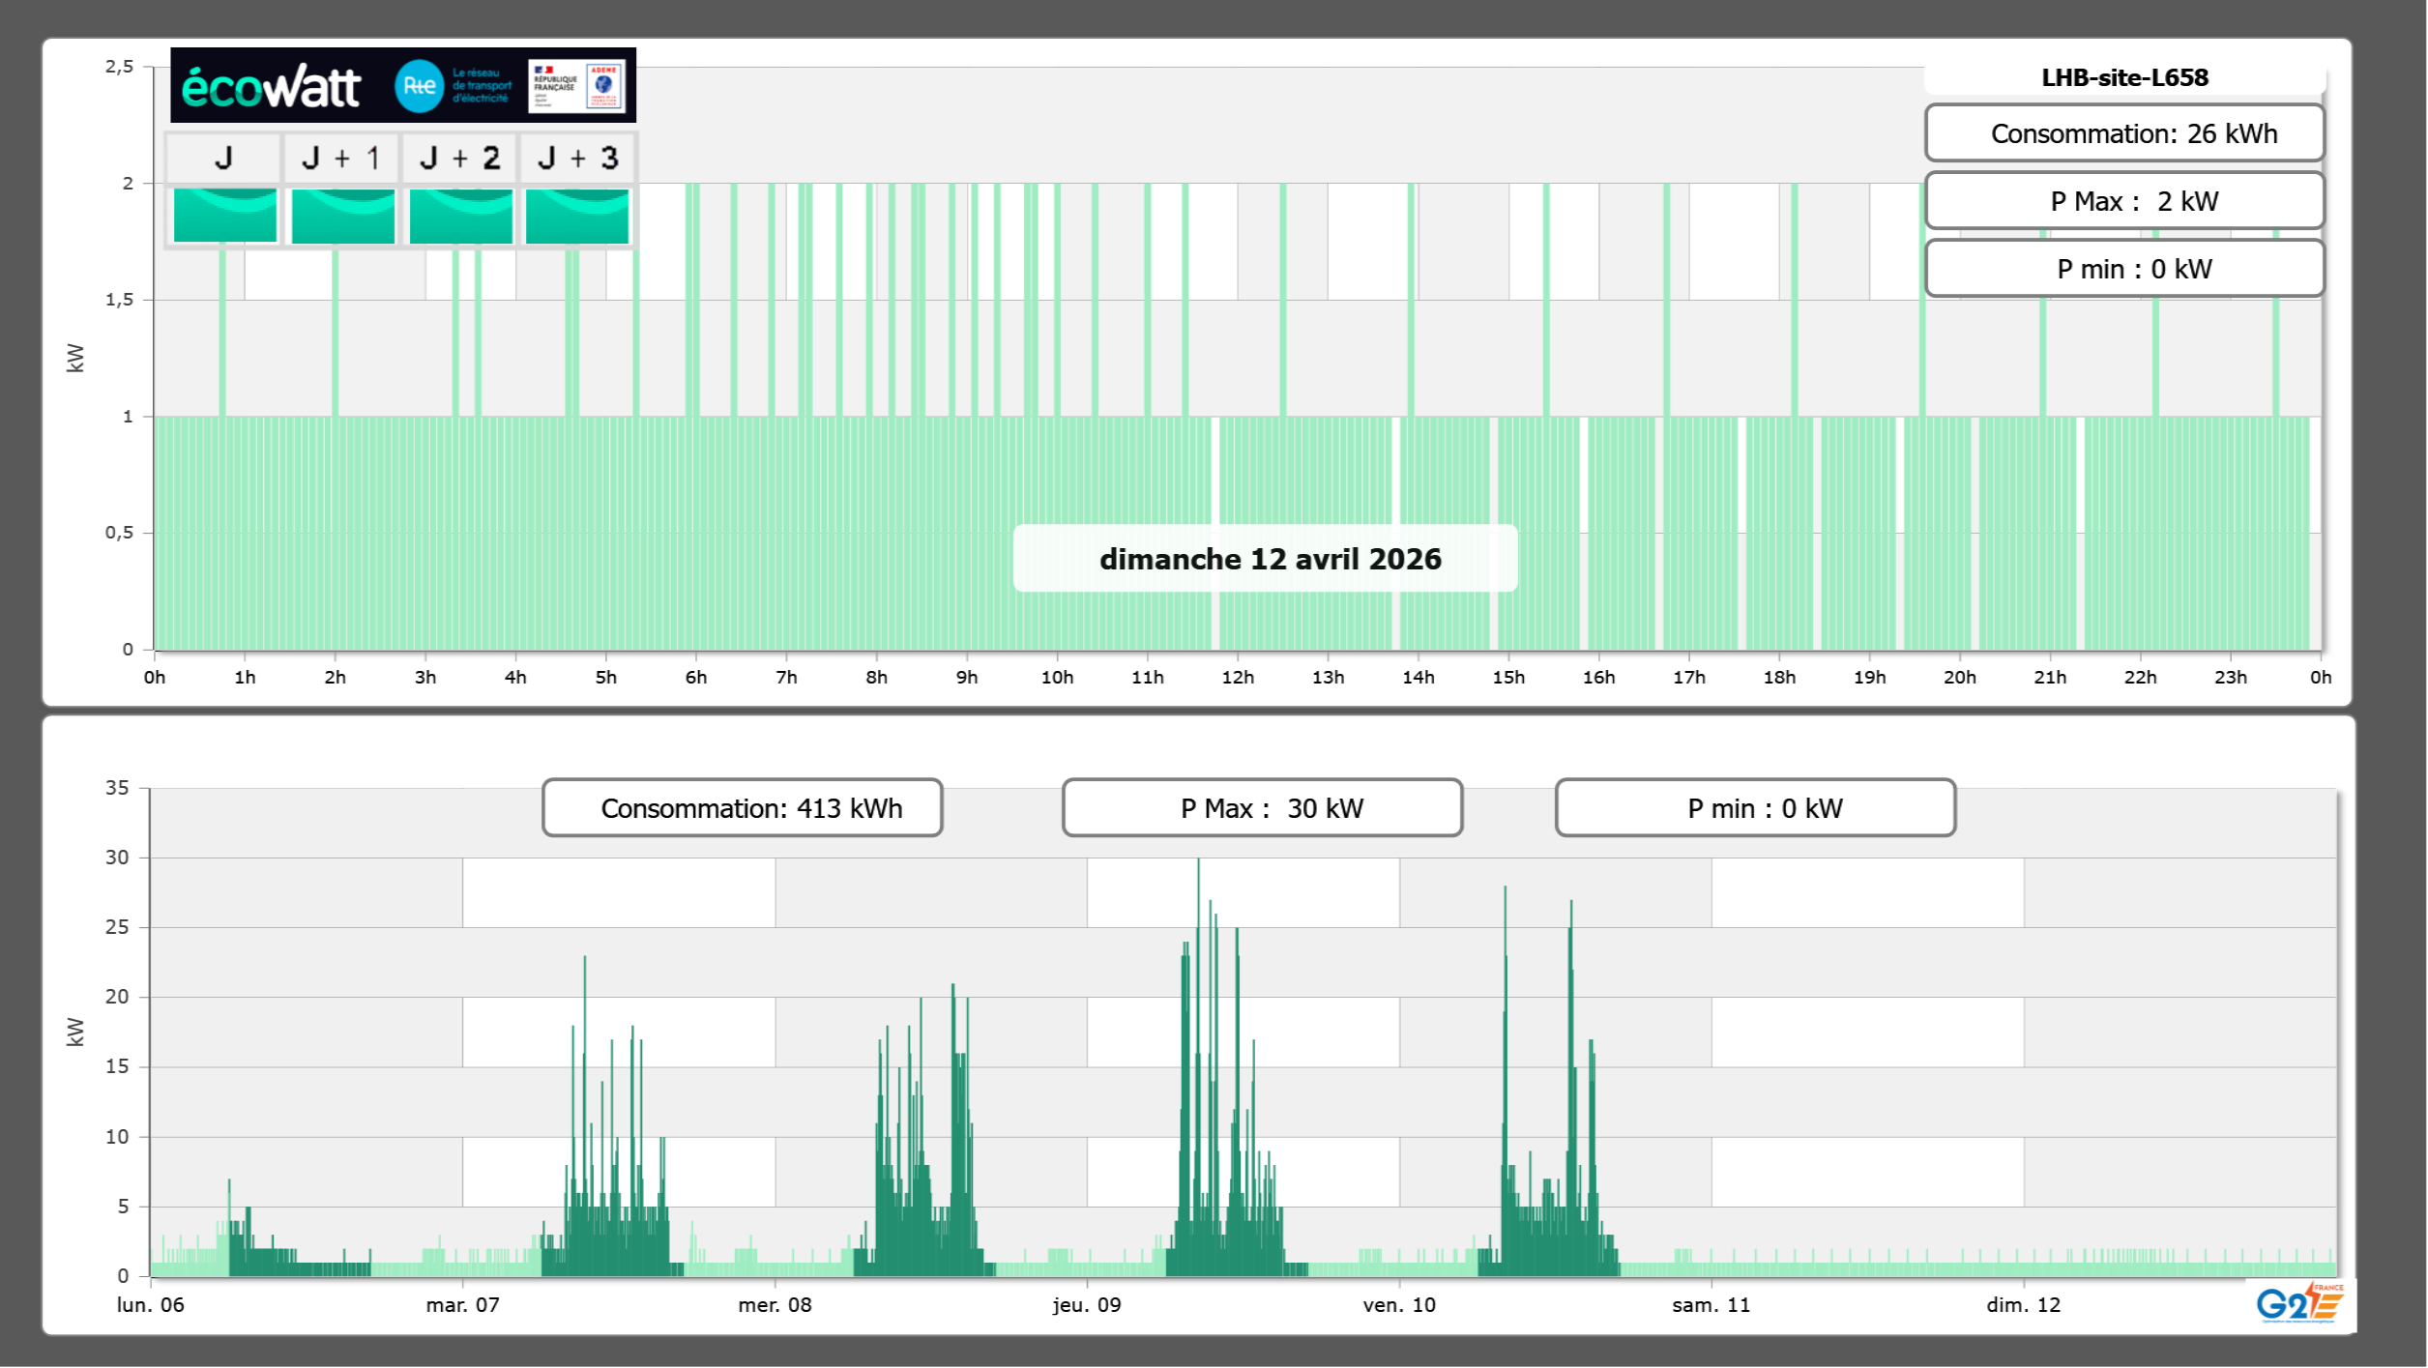Click the green signal icon under J + 1
Viewport: 2428px width, 1368px height.
(342, 215)
